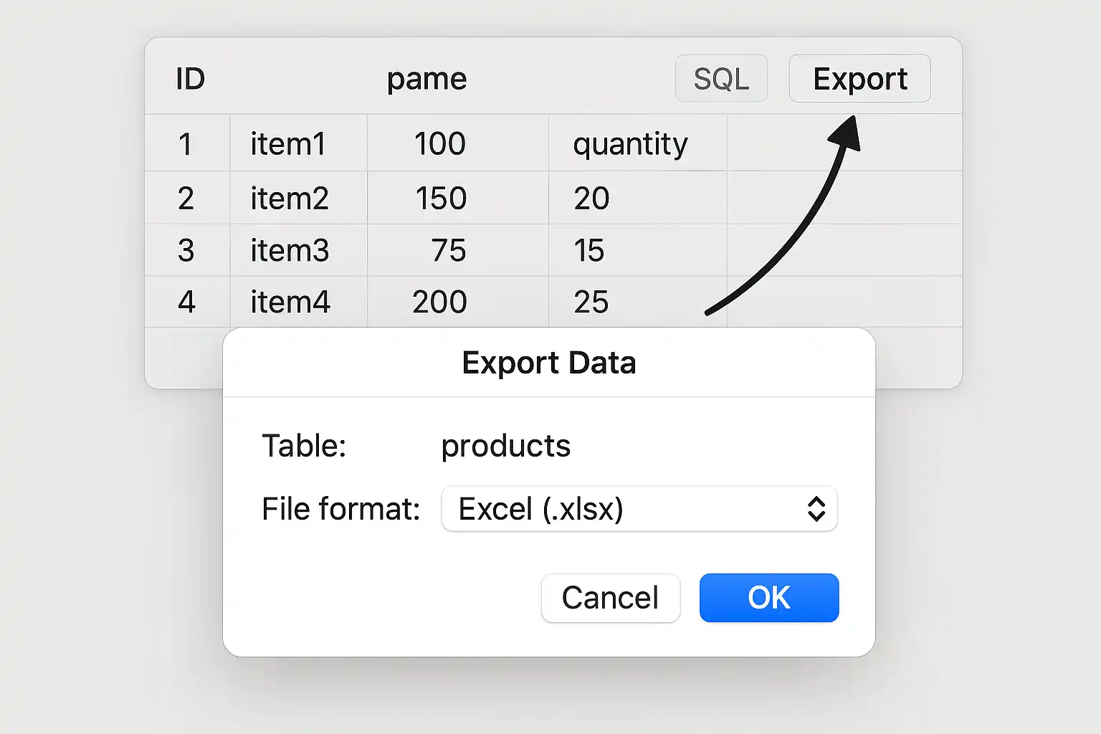
Task: Click the cell containing 150
Action: click(x=458, y=197)
